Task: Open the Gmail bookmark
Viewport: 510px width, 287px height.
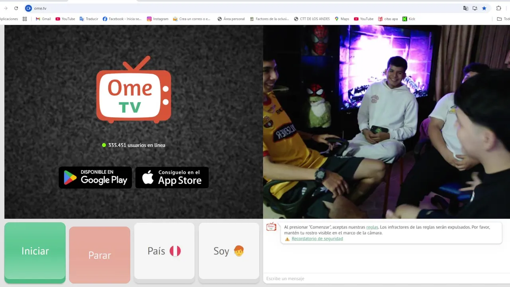Action: coord(43,19)
